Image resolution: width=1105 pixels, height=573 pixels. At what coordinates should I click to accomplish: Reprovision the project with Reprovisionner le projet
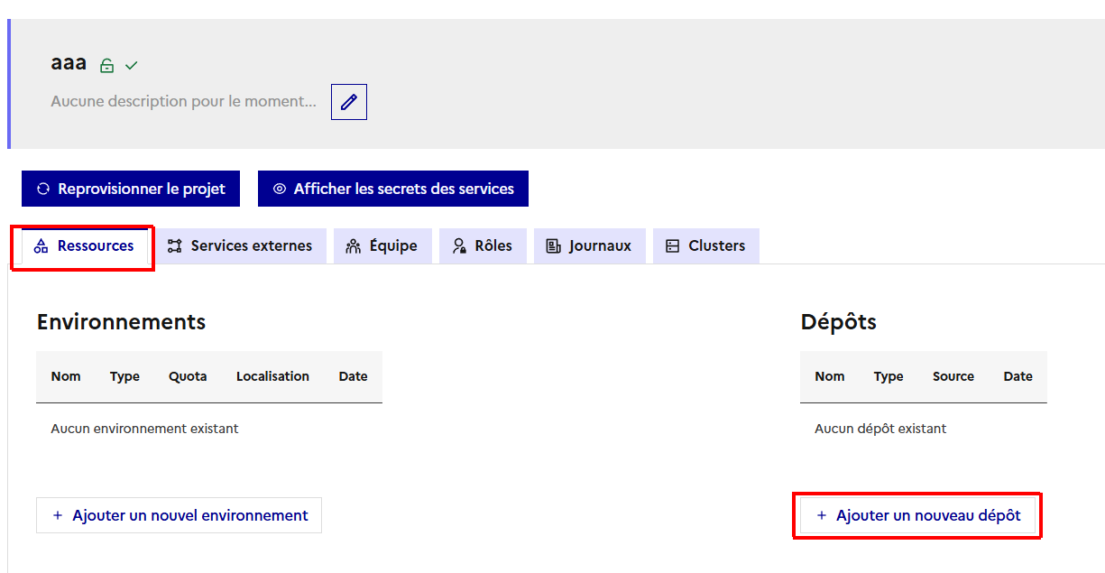[131, 189]
